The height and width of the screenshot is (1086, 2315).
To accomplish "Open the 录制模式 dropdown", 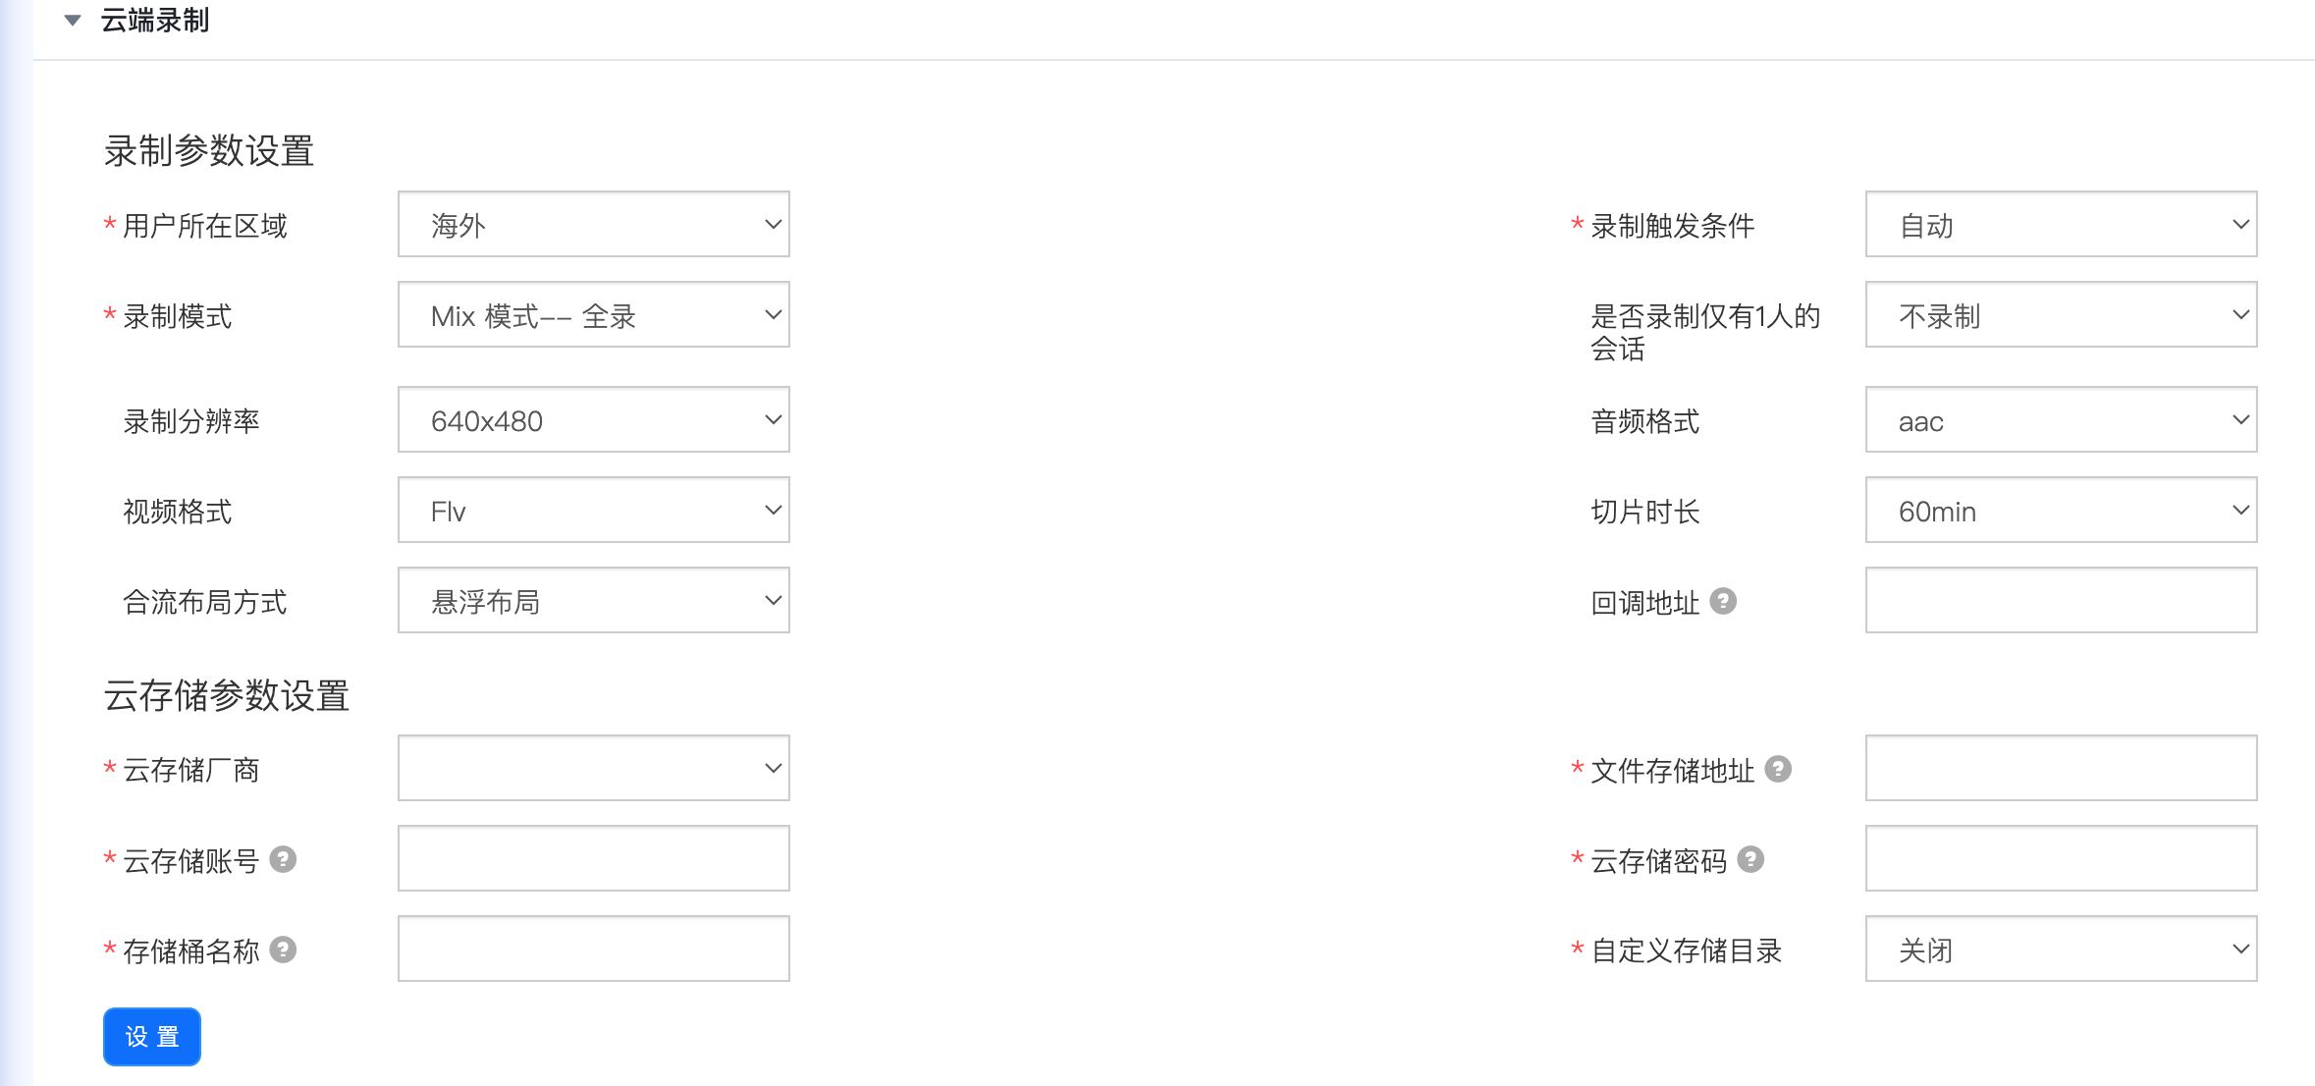I will (x=593, y=315).
